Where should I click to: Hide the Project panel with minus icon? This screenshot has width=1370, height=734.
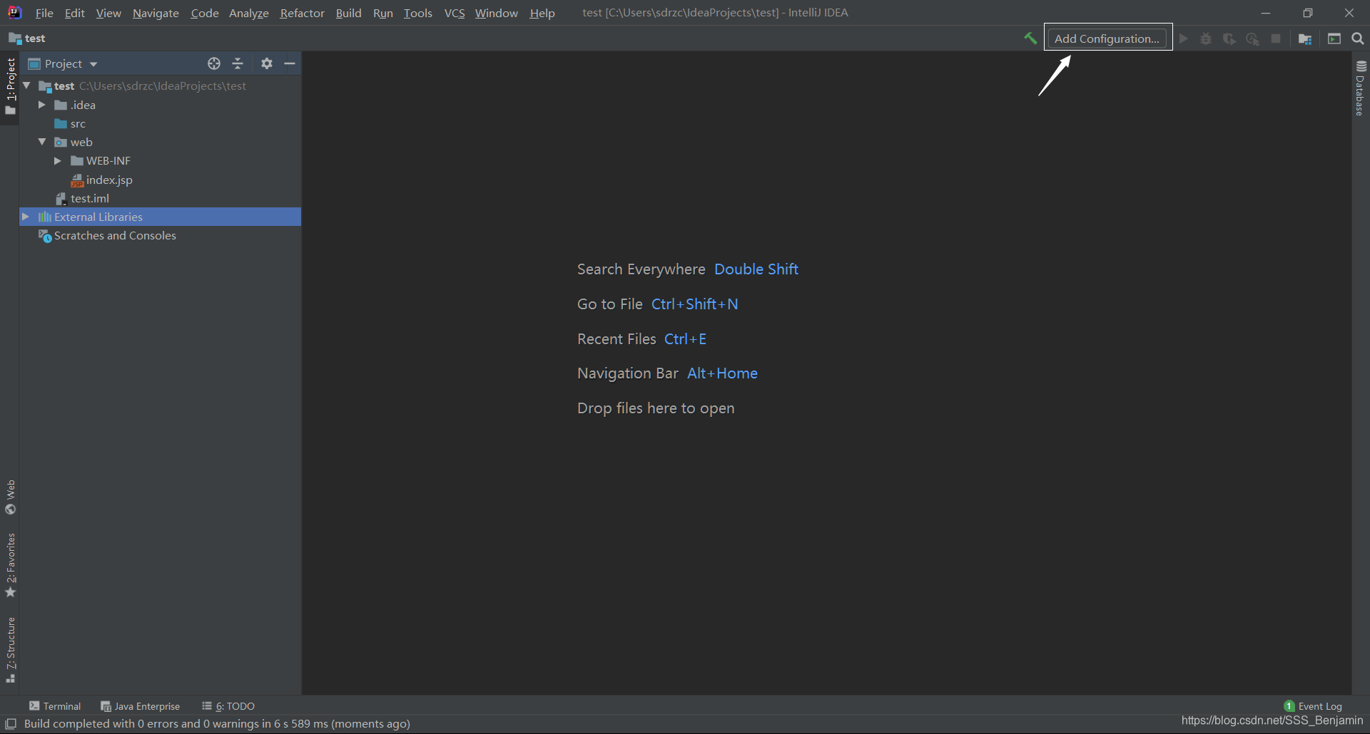click(290, 63)
